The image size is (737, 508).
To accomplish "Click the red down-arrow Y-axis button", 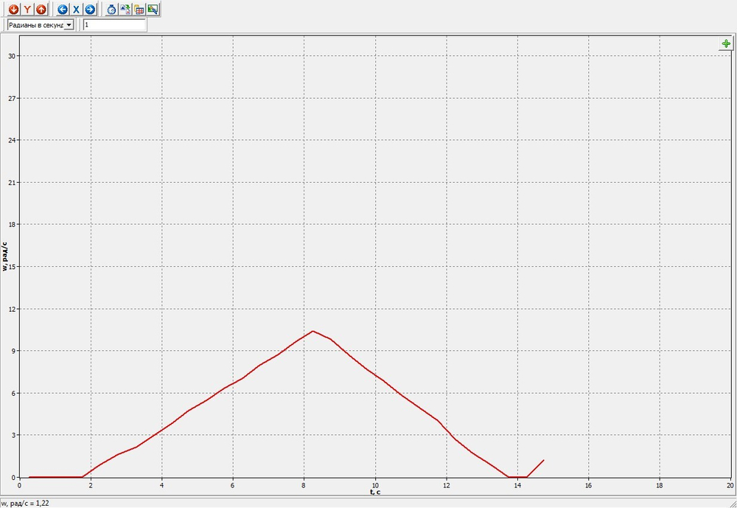I will click(13, 9).
